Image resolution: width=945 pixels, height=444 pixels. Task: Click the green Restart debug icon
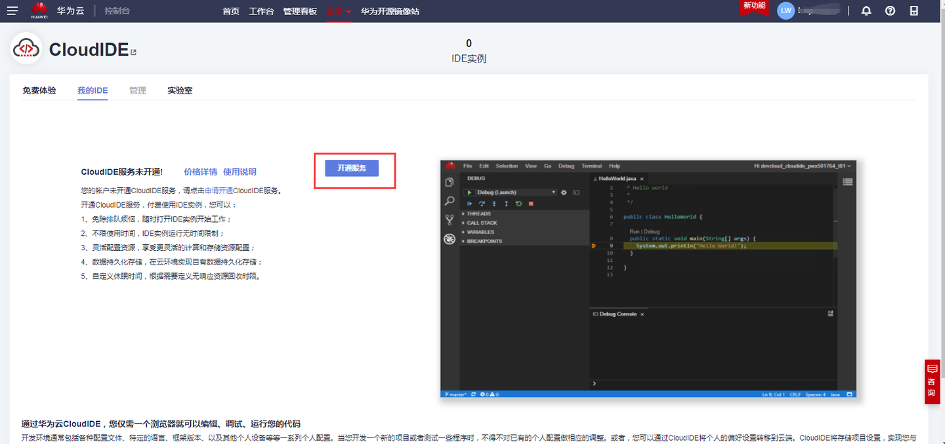tap(518, 204)
